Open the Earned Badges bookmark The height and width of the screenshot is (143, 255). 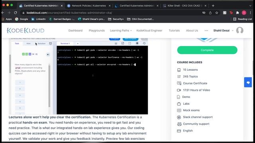[x=62, y=19]
